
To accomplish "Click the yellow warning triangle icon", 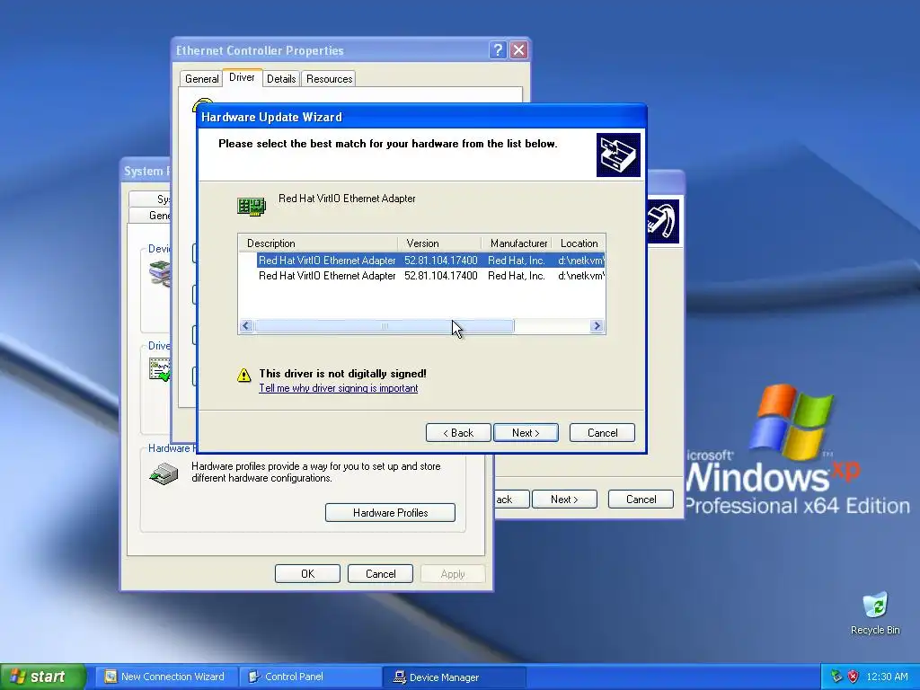I will 244,376.
